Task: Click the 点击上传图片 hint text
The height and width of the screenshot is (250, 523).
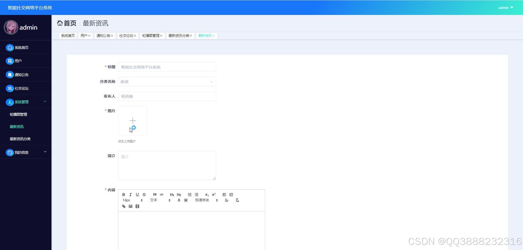Action: [127, 141]
